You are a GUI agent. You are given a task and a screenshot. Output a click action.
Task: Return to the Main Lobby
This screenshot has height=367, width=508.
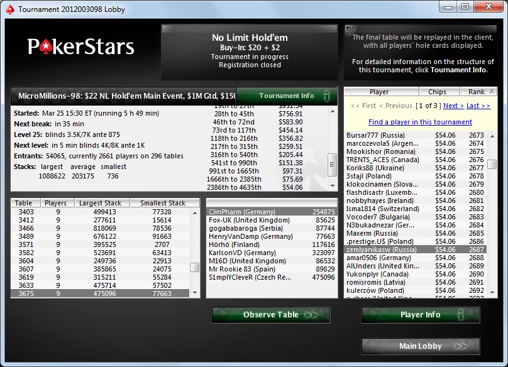[x=420, y=346]
